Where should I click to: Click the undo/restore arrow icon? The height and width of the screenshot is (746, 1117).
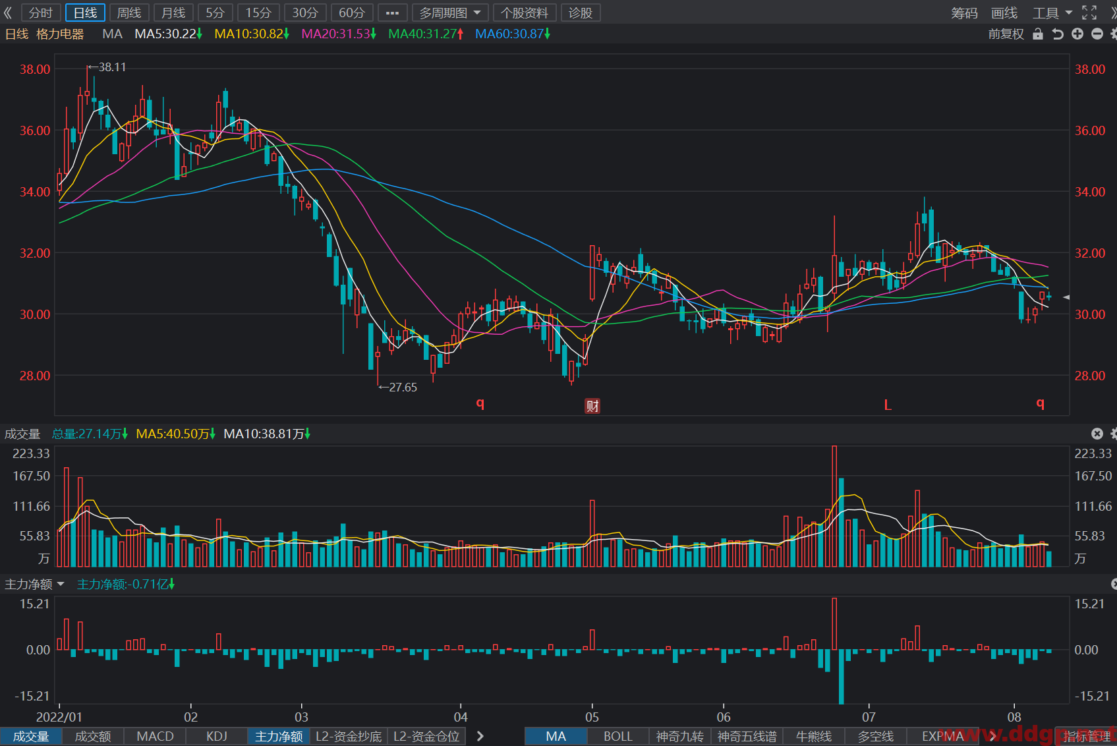1058,34
